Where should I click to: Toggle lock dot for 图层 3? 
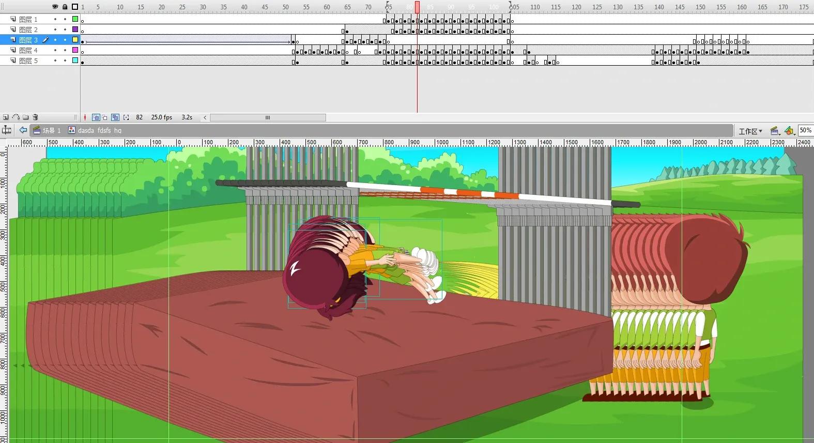[x=65, y=40]
